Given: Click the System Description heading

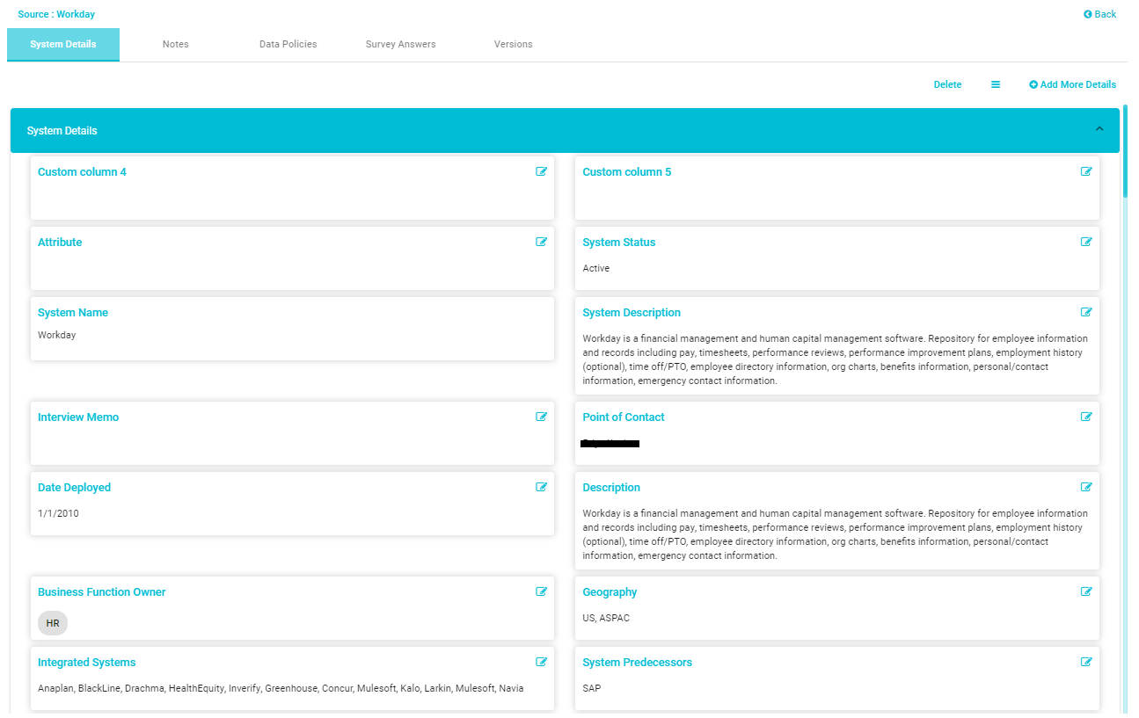Looking at the screenshot, I should 632,312.
